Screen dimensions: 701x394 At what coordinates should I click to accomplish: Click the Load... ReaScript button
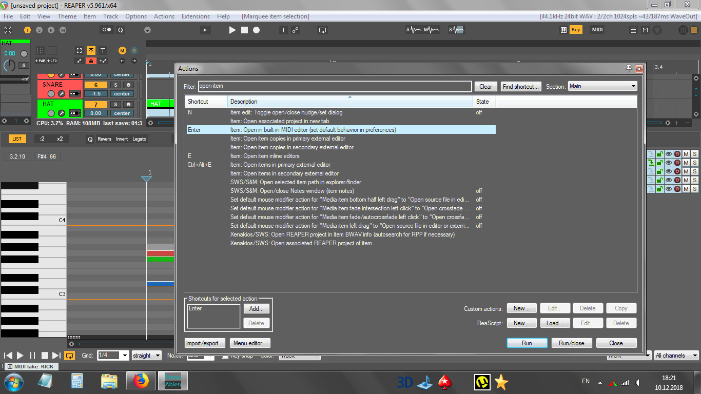click(555, 323)
